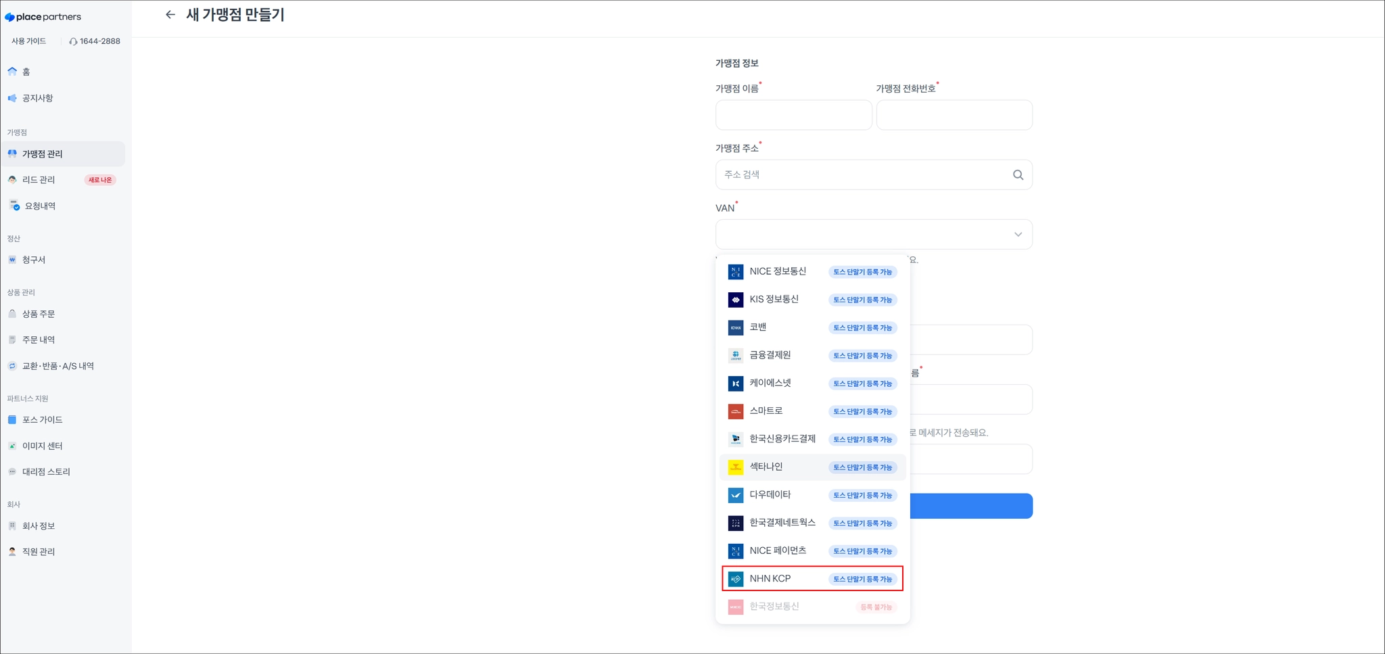Click the NICE 정보통신 logo icon
Image resolution: width=1385 pixels, height=654 pixels.
point(736,272)
